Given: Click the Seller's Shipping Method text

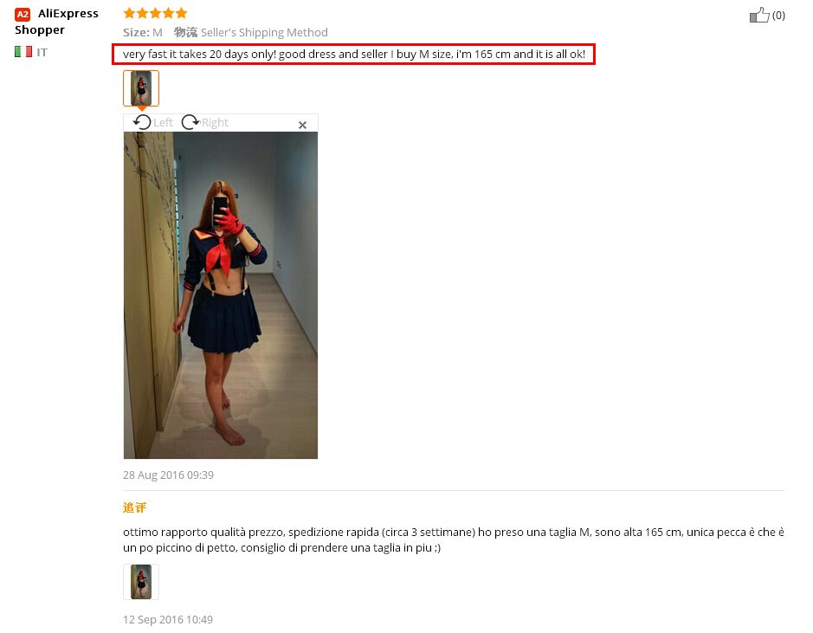Looking at the screenshot, I should tap(264, 33).
